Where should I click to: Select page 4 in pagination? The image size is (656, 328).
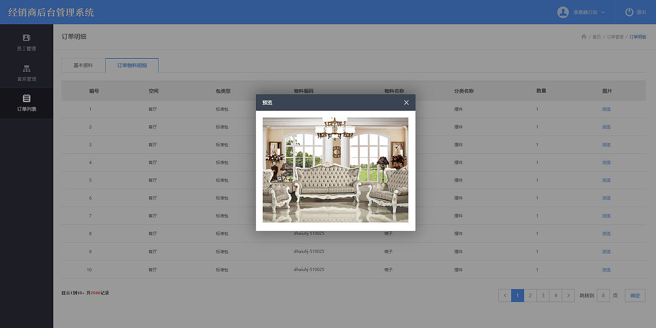pyautogui.click(x=556, y=296)
